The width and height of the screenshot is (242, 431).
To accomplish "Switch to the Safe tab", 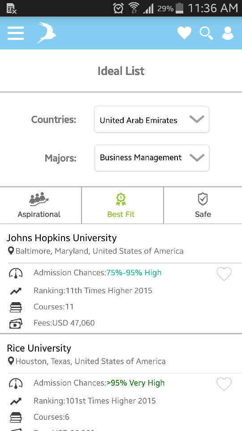I will [x=203, y=205].
